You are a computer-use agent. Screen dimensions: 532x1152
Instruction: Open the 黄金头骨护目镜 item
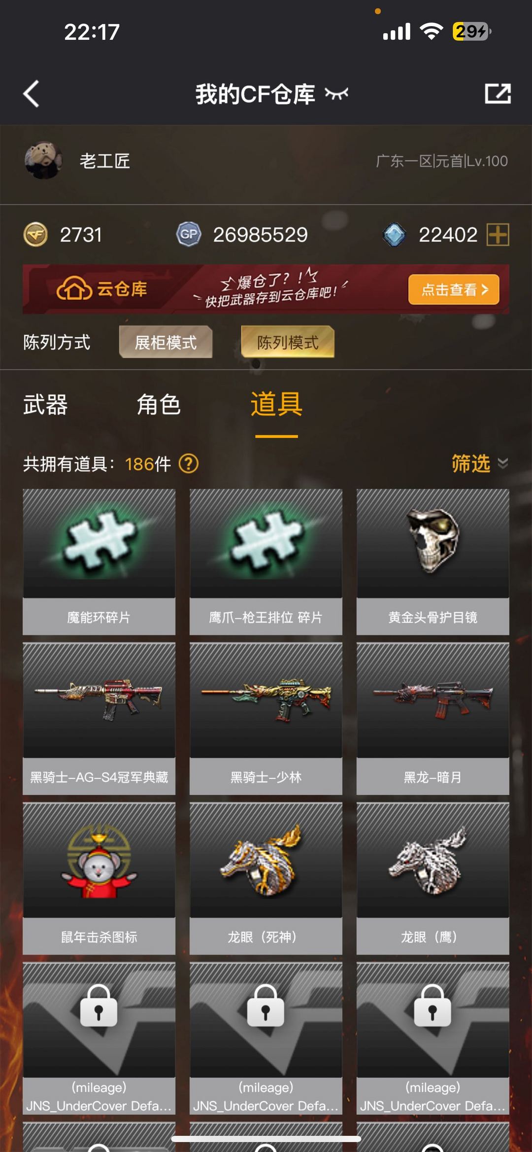point(433,562)
